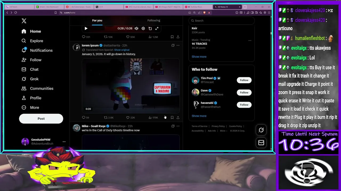Viewport: 341px width, 191px height.
Task: Click Show original translation link
Action: click(122, 50)
